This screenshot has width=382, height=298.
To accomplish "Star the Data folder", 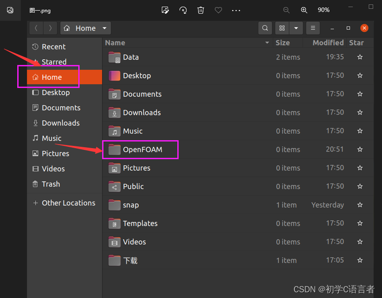I will 359,57.
